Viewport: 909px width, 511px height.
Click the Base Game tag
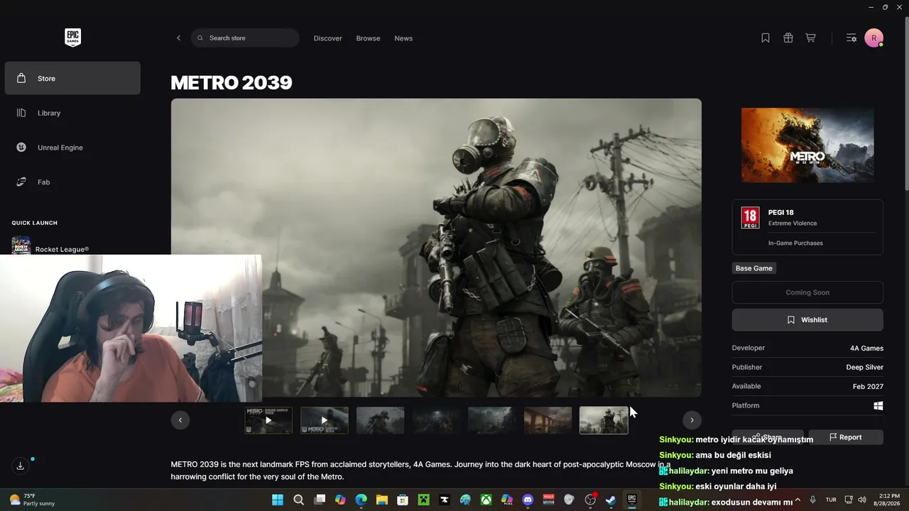(753, 268)
